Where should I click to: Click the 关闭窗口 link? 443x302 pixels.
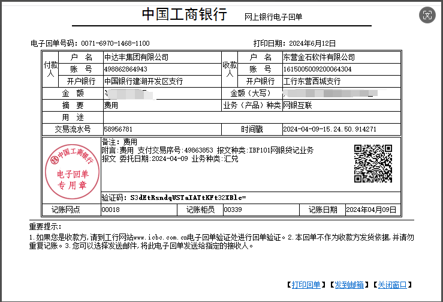click(x=393, y=285)
